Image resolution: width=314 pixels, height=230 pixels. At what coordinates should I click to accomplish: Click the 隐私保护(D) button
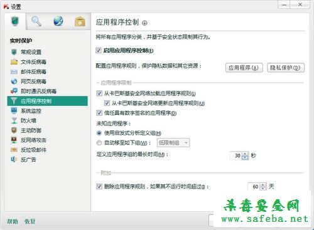click(286, 68)
